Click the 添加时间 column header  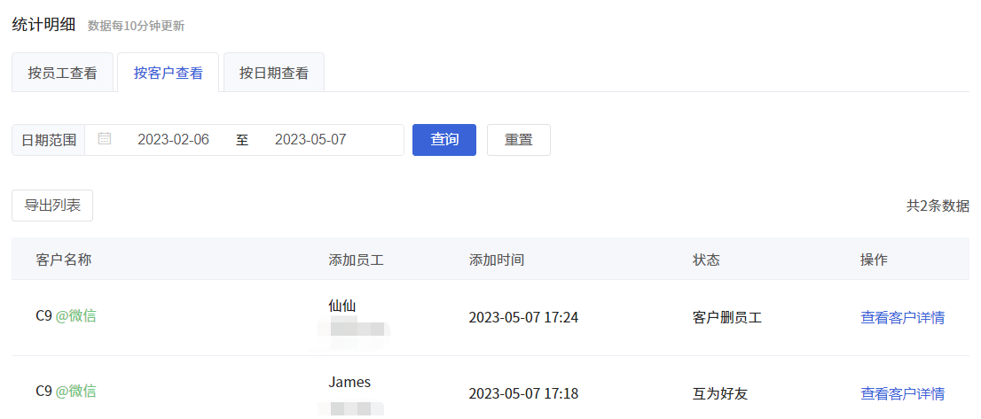coord(496,260)
